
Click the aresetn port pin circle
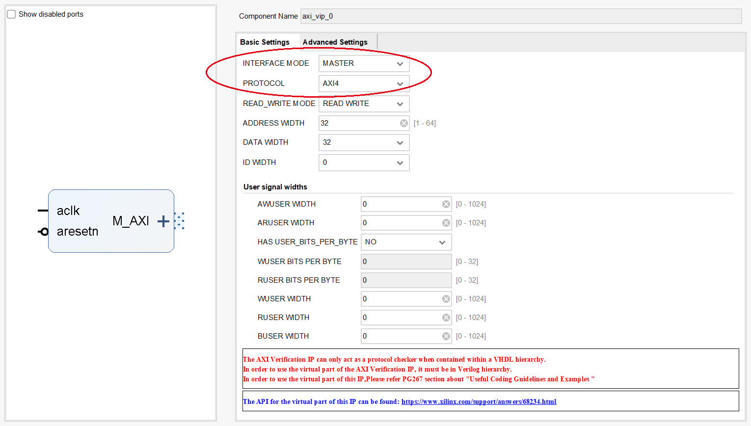[44, 232]
